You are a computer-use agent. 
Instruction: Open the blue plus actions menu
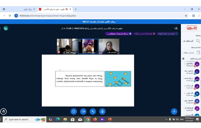click(x=174, y=111)
